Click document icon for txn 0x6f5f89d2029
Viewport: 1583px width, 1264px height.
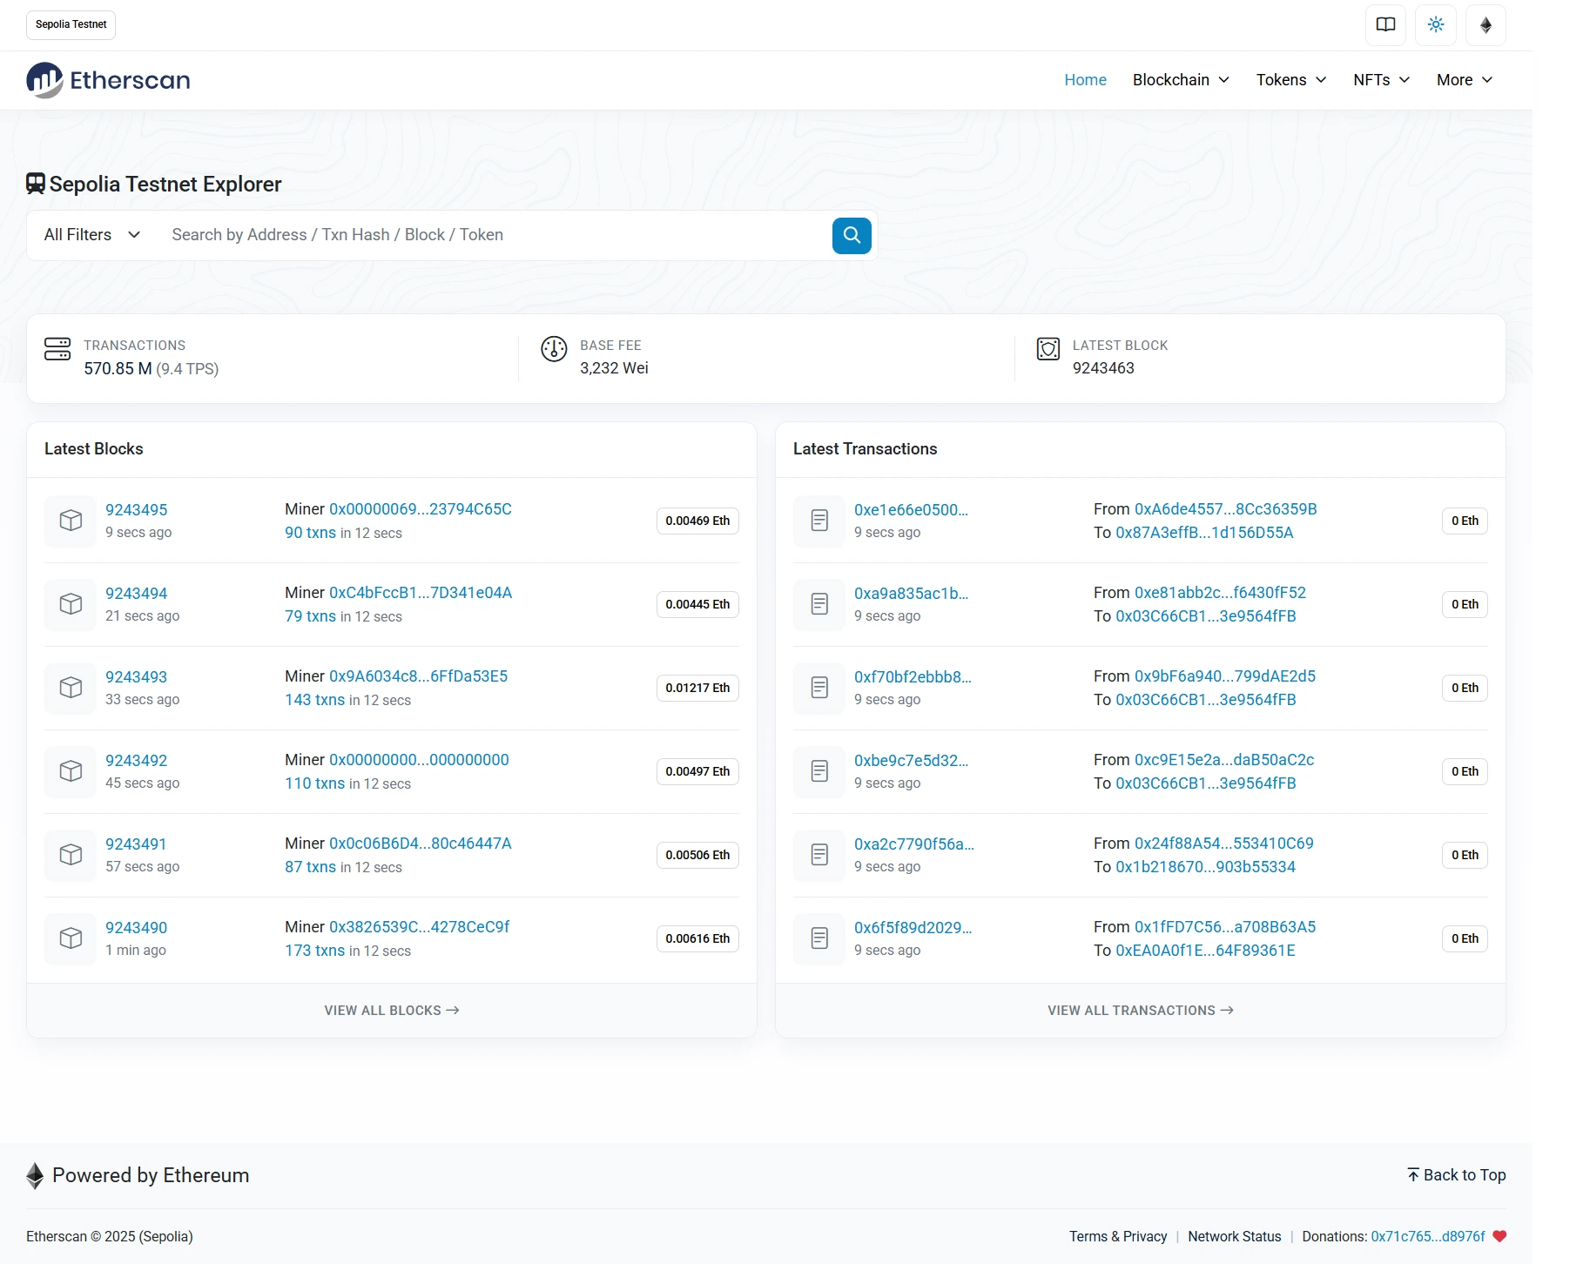pyautogui.click(x=819, y=938)
